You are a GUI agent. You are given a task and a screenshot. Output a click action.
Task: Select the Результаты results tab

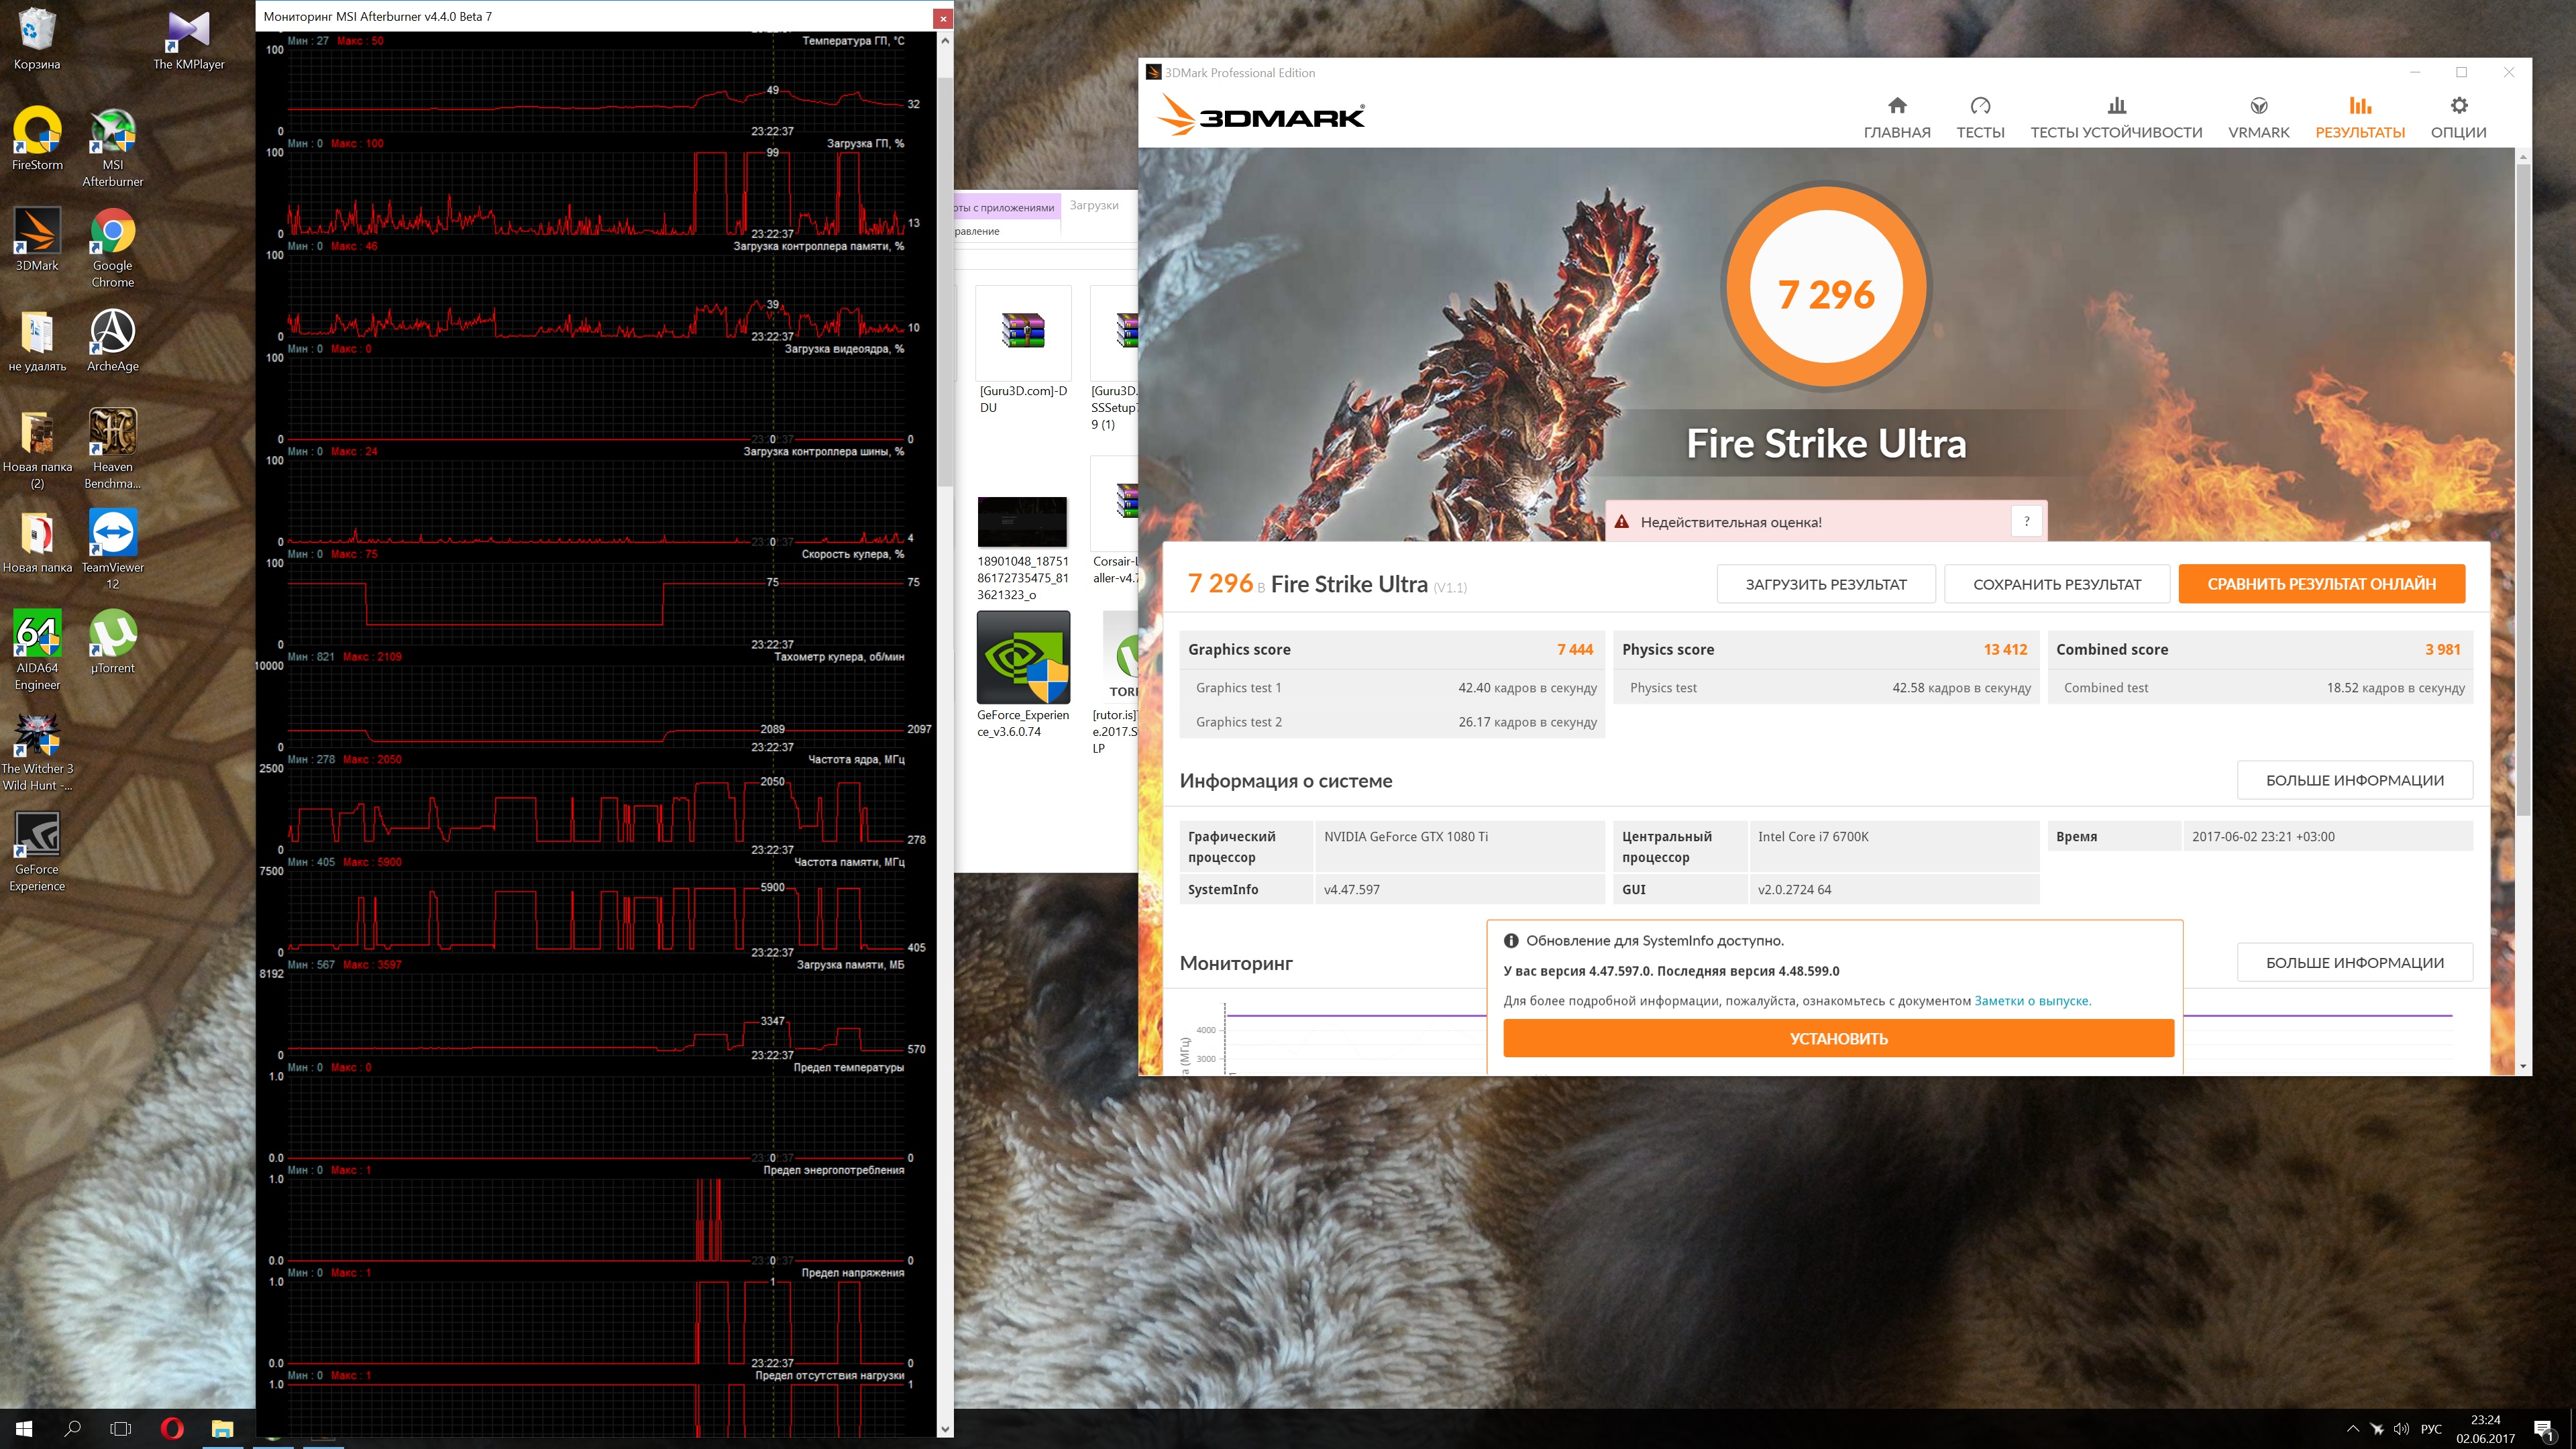click(x=2360, y=117)
